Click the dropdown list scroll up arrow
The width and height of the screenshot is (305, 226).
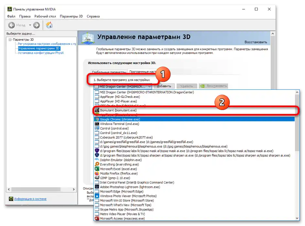point(297,92)
